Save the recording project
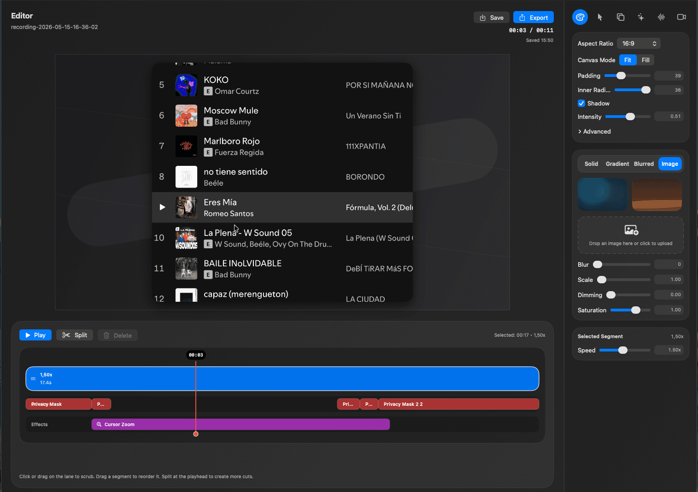The height and width of the screenshot is (492, 698). click(492, 18)
